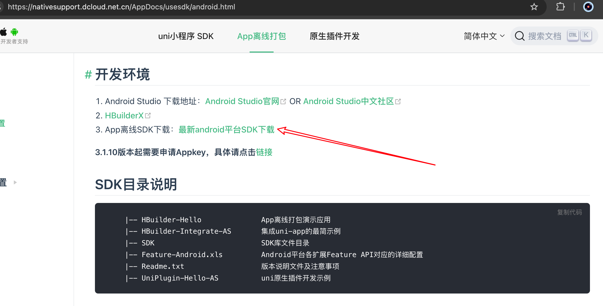Open the App离线打包 section
Screen dimensions: 603x306
click(x=261, y=36)
